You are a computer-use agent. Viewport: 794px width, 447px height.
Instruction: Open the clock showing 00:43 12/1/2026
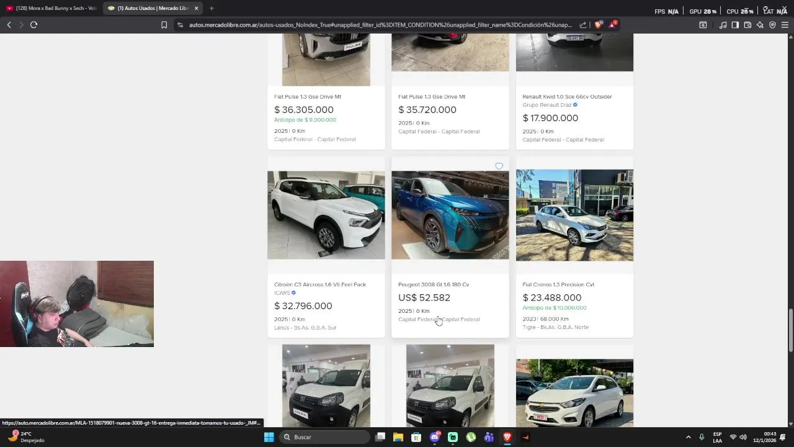(764, 437)
